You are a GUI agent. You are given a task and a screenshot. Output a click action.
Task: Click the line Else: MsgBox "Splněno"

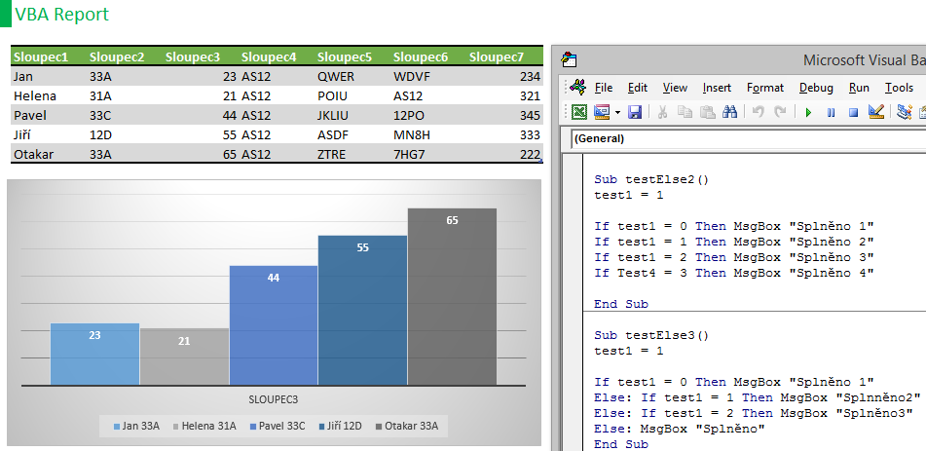click(x=679, y=429)
